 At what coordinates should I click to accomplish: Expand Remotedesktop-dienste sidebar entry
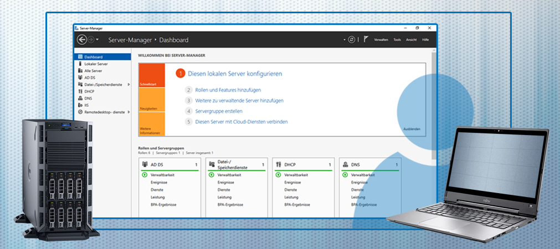pos(129,112)
